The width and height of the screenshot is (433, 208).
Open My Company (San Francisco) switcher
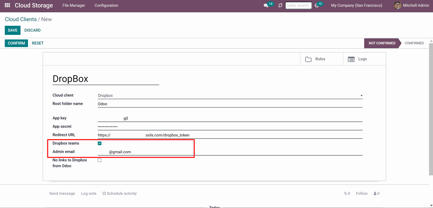[x=356, y=6]
